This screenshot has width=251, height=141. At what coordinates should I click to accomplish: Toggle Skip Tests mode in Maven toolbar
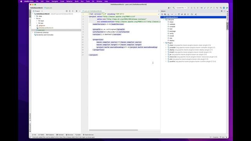tap(185, 14)
